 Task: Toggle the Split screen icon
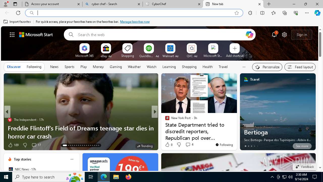(x=262, y=13)
